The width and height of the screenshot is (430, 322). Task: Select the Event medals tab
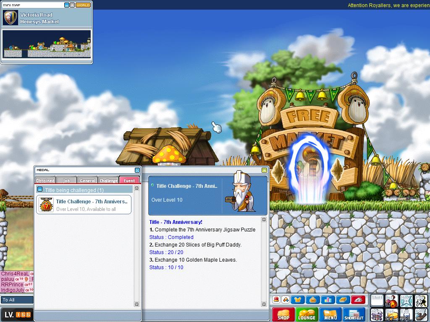pos(129,180)
